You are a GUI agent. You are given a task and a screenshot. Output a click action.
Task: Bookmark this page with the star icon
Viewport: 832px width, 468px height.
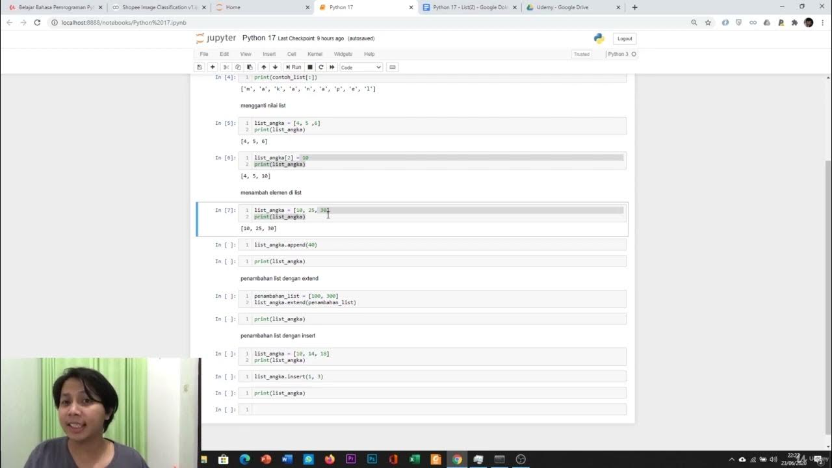point(708,22)
